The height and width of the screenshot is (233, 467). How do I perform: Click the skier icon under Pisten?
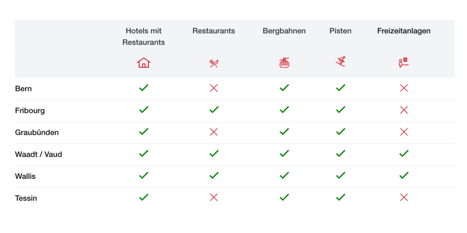click(340, 62)
